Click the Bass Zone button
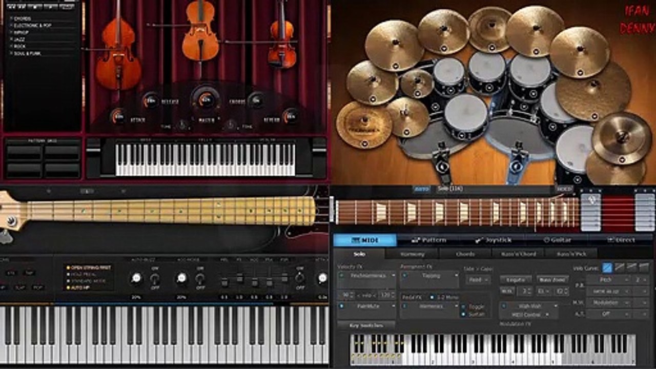 (552, 280)
